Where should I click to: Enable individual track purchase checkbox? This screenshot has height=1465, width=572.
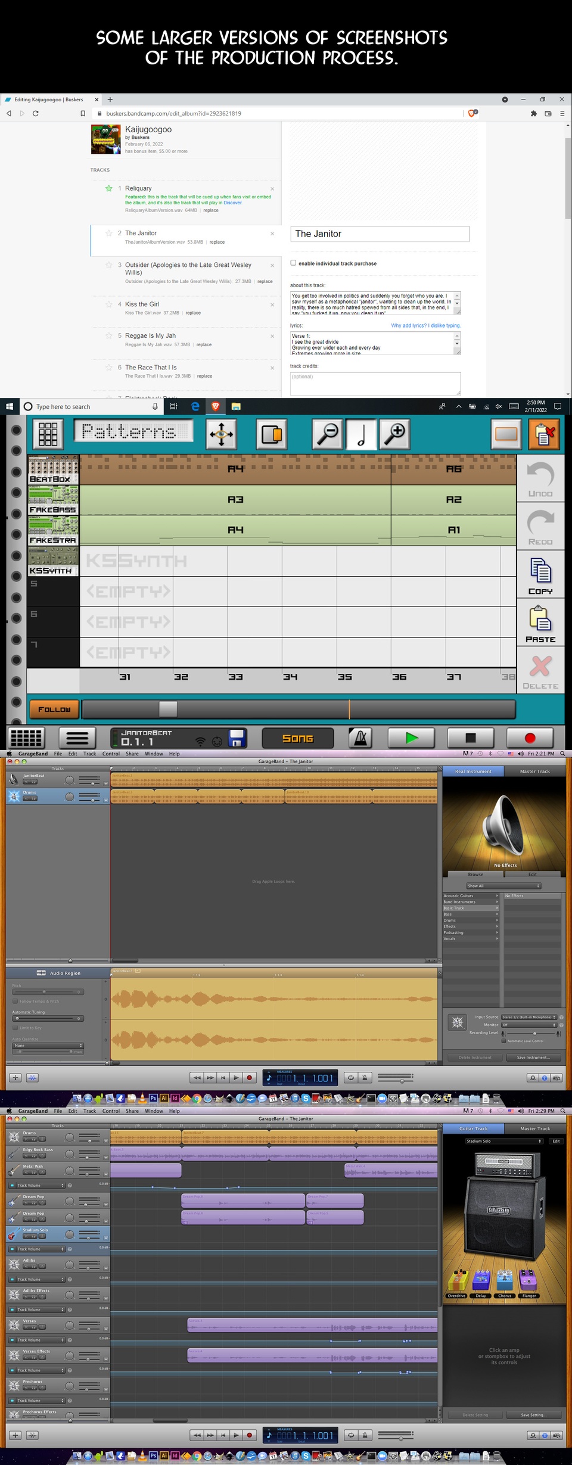tap(293, 263)
